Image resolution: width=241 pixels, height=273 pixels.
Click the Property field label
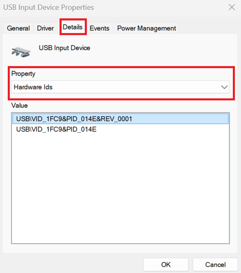coord(23,73)
